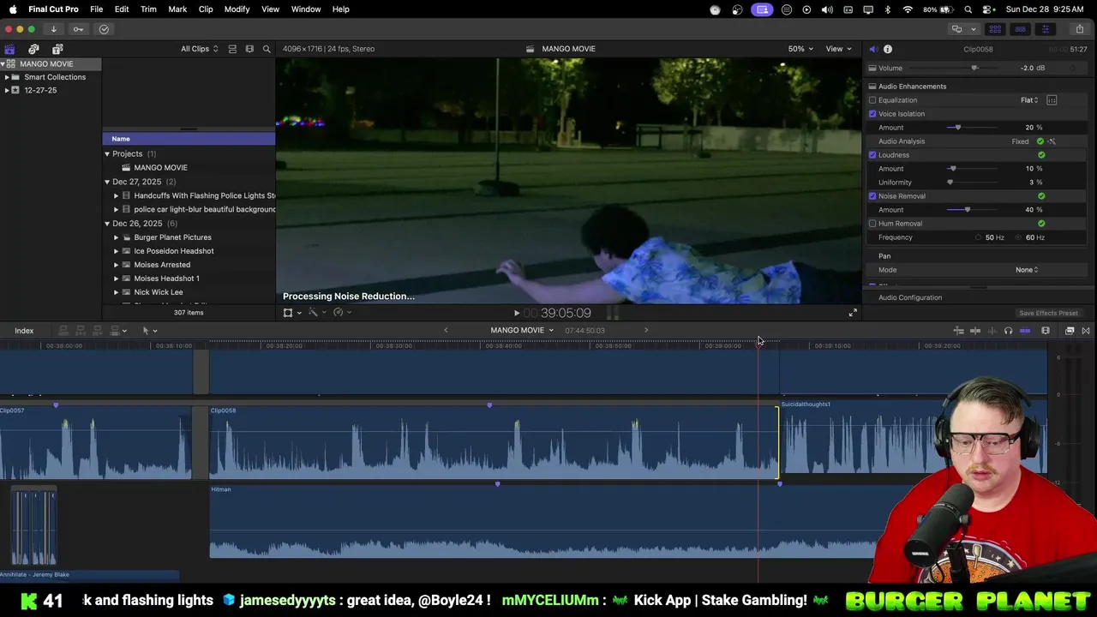Open the clip appearance timeline button
1097x617 pixels.
tap(1046, 331)
